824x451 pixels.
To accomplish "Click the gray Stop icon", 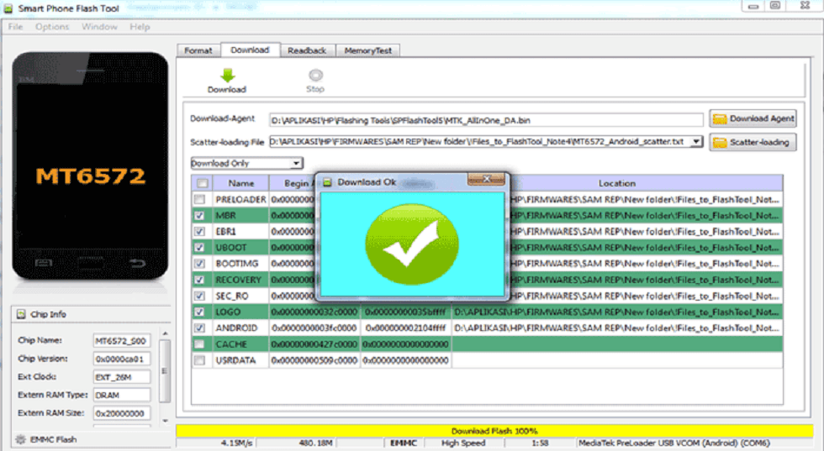I will [x=315, y=75].
